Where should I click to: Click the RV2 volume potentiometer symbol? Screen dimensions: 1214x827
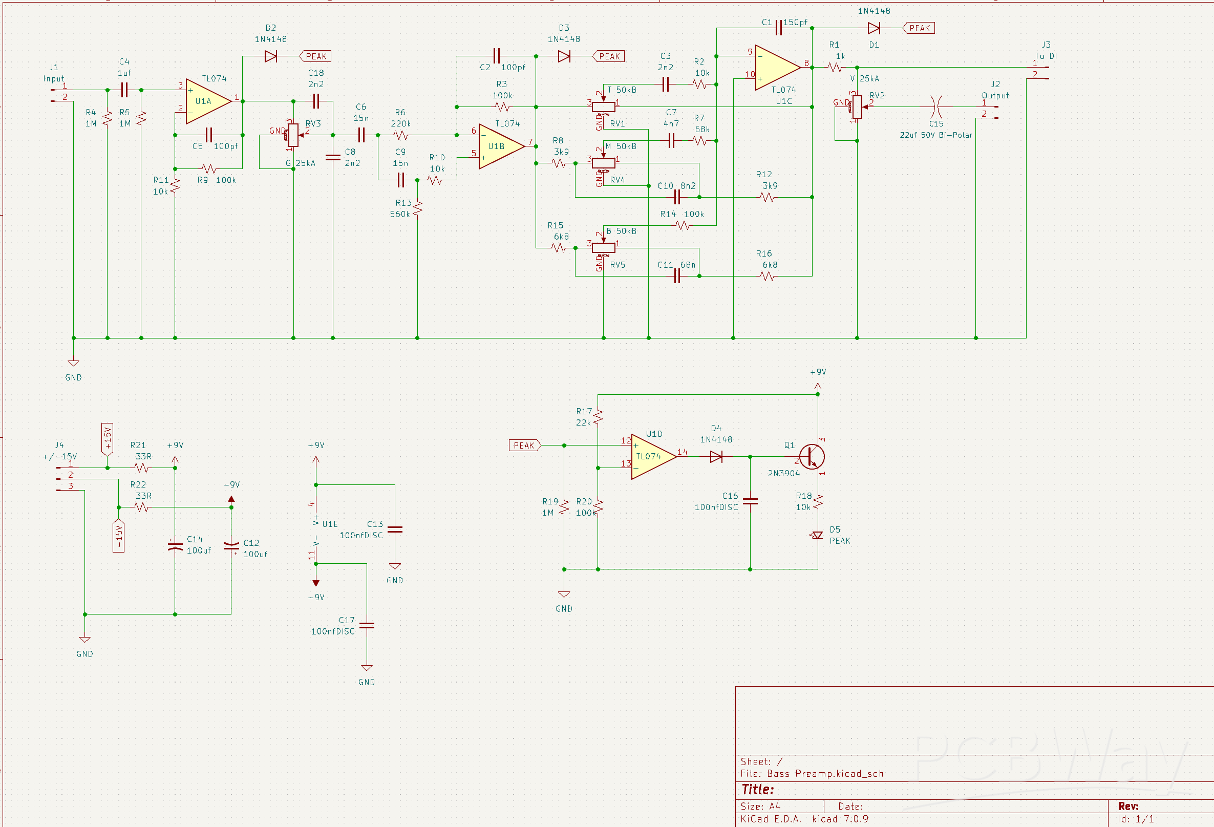coord(857,107)
